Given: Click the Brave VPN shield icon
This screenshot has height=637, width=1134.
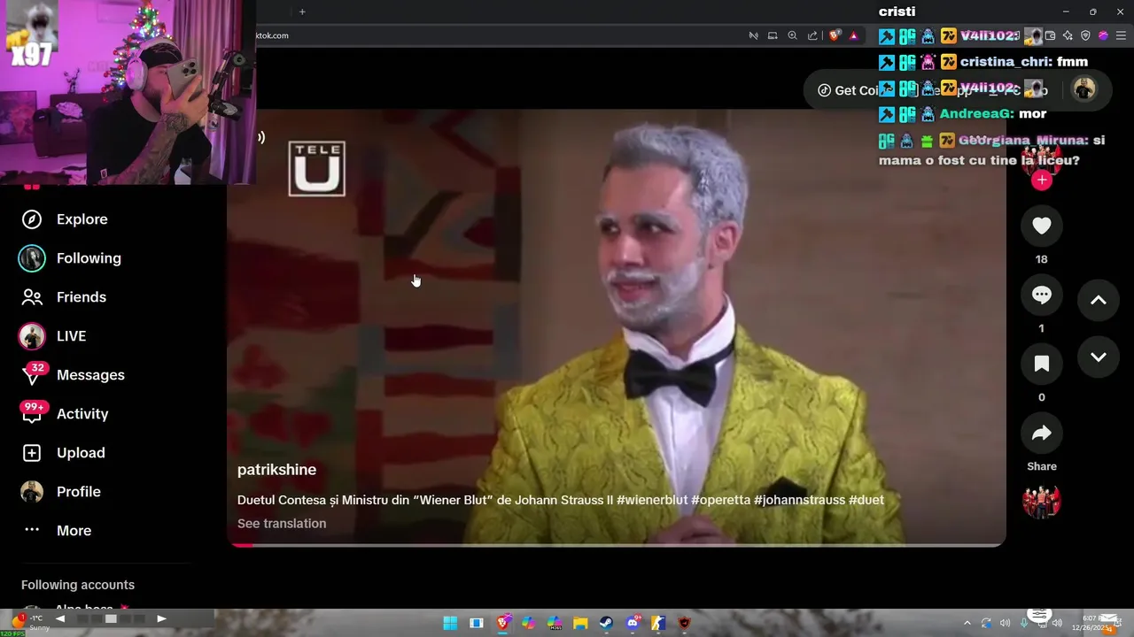Looking at the screenshot, I should tap(1085, 35).
